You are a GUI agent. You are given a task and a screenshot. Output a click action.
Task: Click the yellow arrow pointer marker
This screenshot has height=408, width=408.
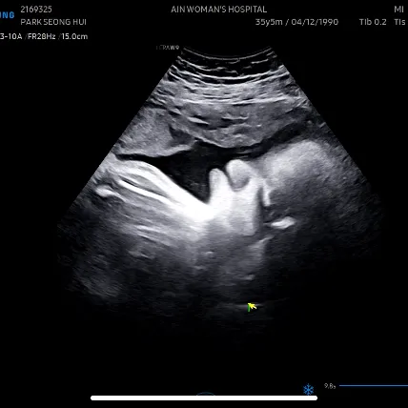(252, 307)
